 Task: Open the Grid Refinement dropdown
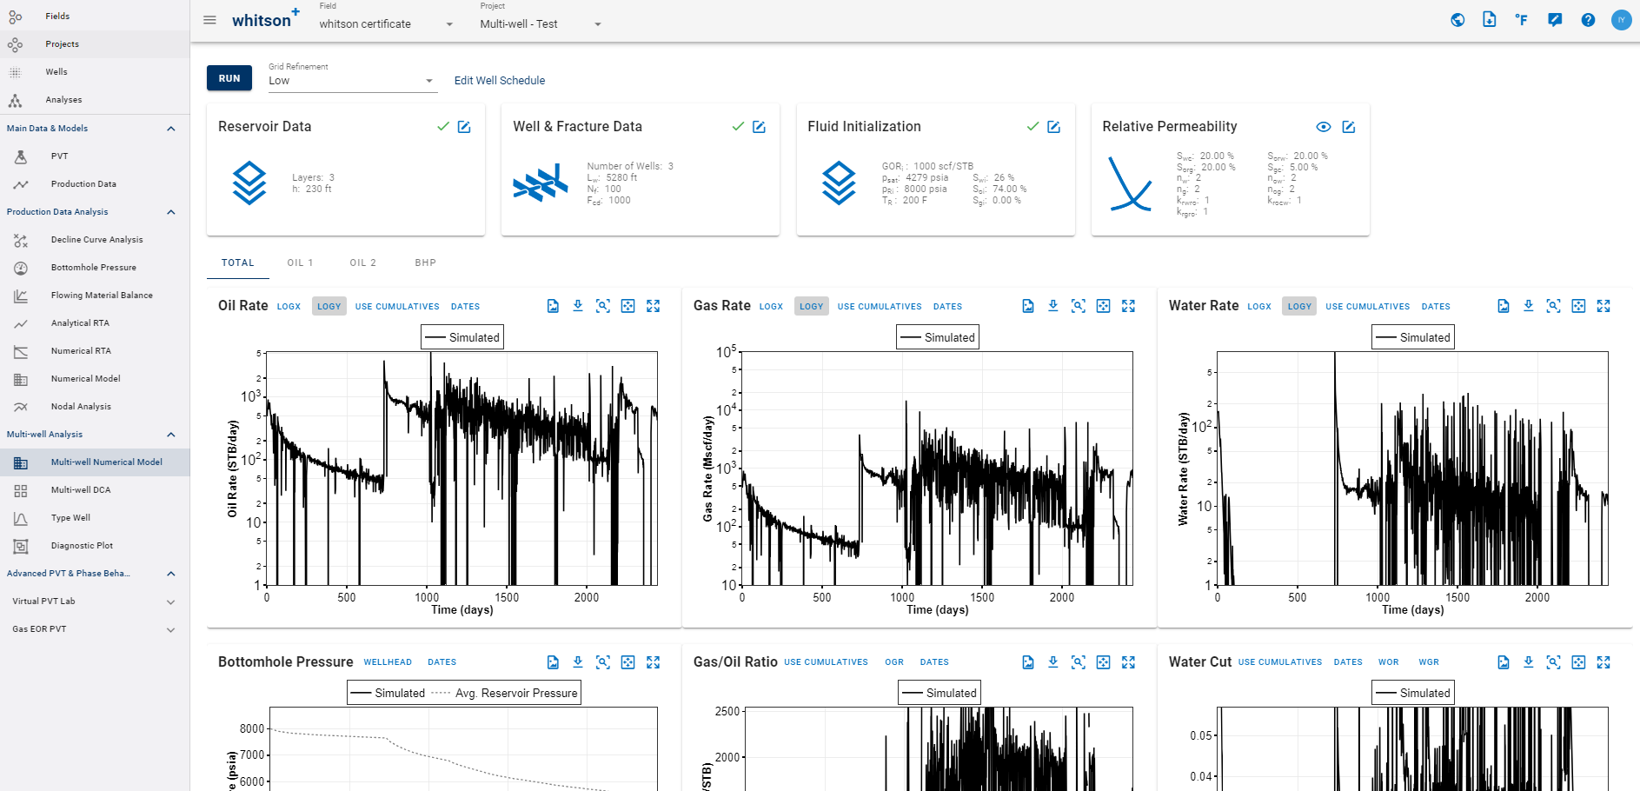[351, 81]
